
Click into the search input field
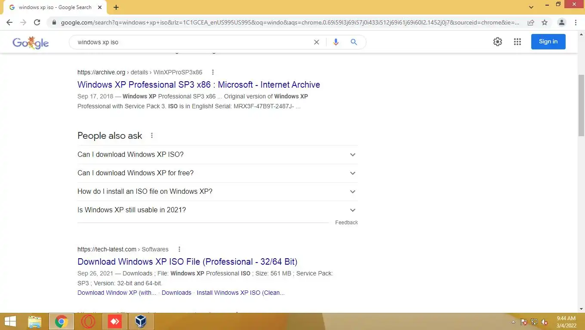tap(194, 42)
